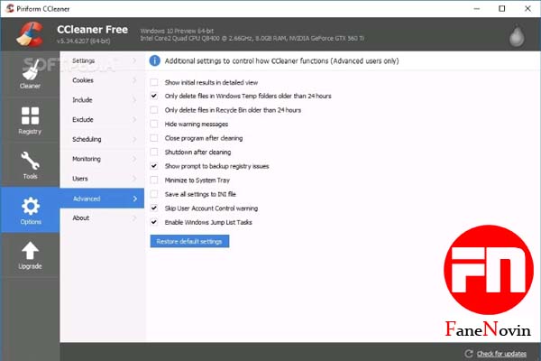The width and height of the screenshot is (541, 361).
Task: Enable Only delete Recycle Bin files older than 24 hours
Action: click(154, 110)
